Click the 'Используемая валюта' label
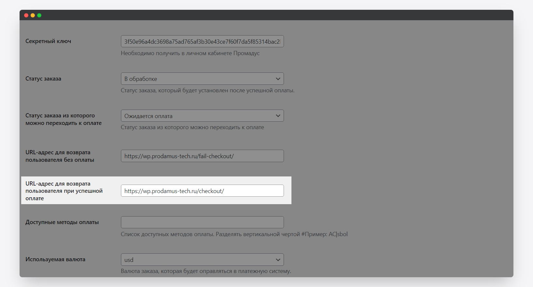This screenshot has width=533, height=287. pyautogui.click(x=55, y=259)
